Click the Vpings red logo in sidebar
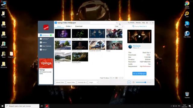Viewport: 193px width, 108px height. pyautogui.click(x=46, y=27)
